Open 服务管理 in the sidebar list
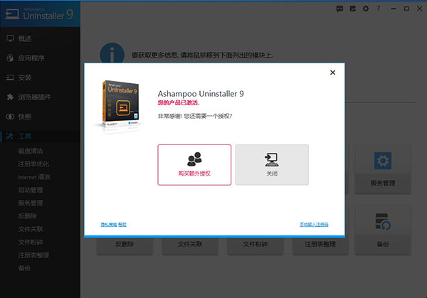The width and height of the screenshot is (427, 298). [x=31, y=203]
